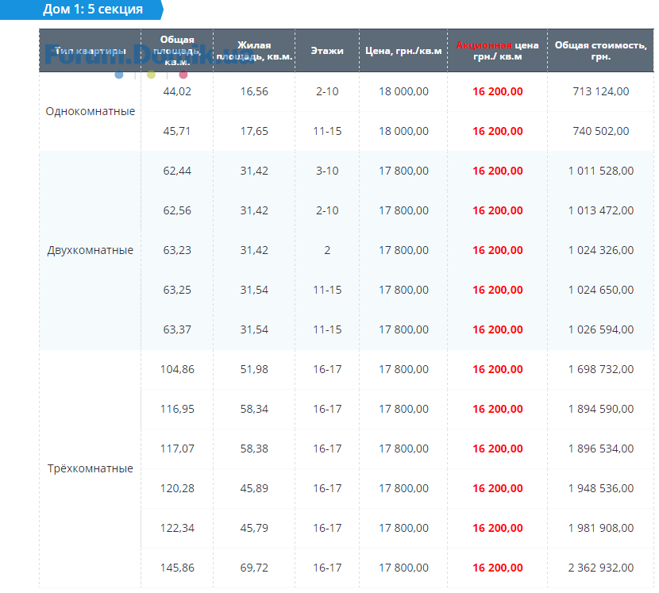Click total cost 1 948 536,00
Screen dimensions: 659x593
600,488
